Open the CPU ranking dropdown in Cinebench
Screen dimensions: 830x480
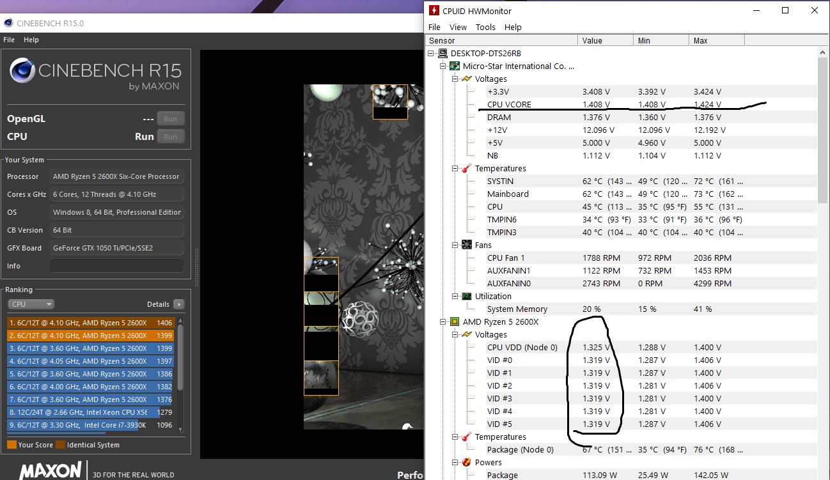tap(31, 304)
